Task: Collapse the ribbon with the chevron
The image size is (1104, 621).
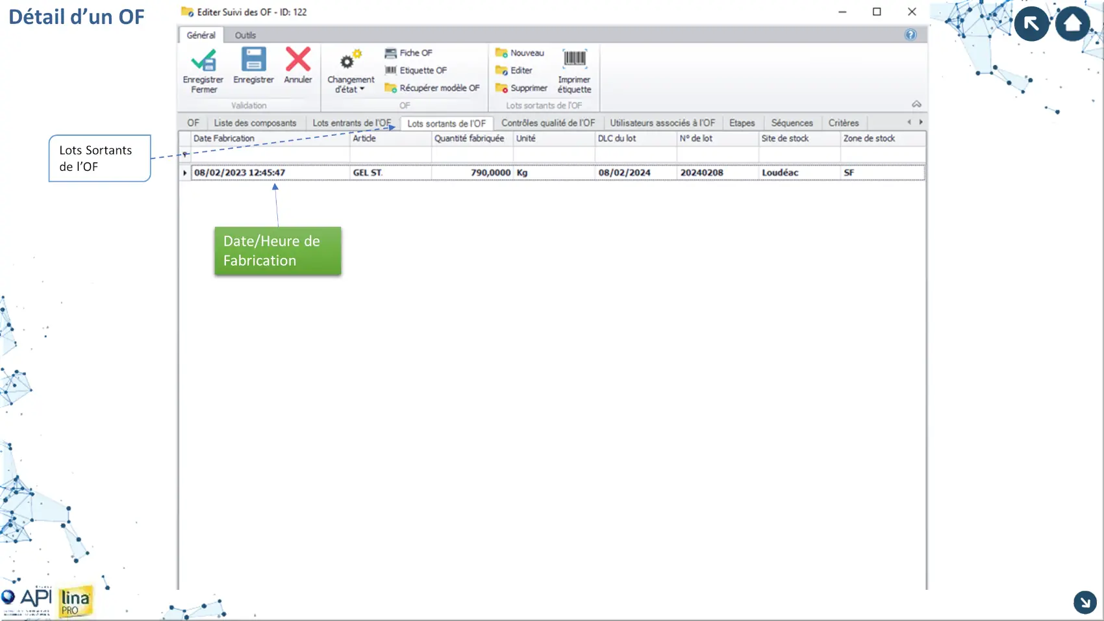Action: [916, 105]
